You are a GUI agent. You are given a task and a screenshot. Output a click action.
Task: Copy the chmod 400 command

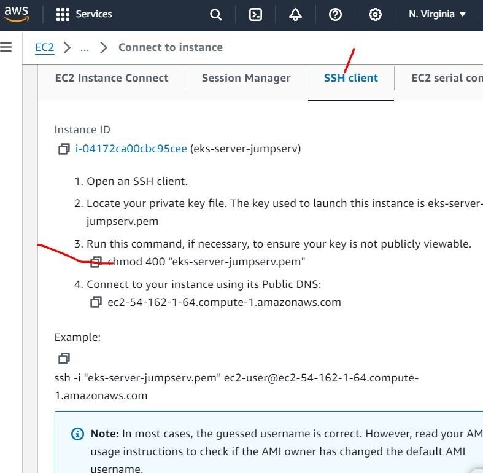(96, 262)
